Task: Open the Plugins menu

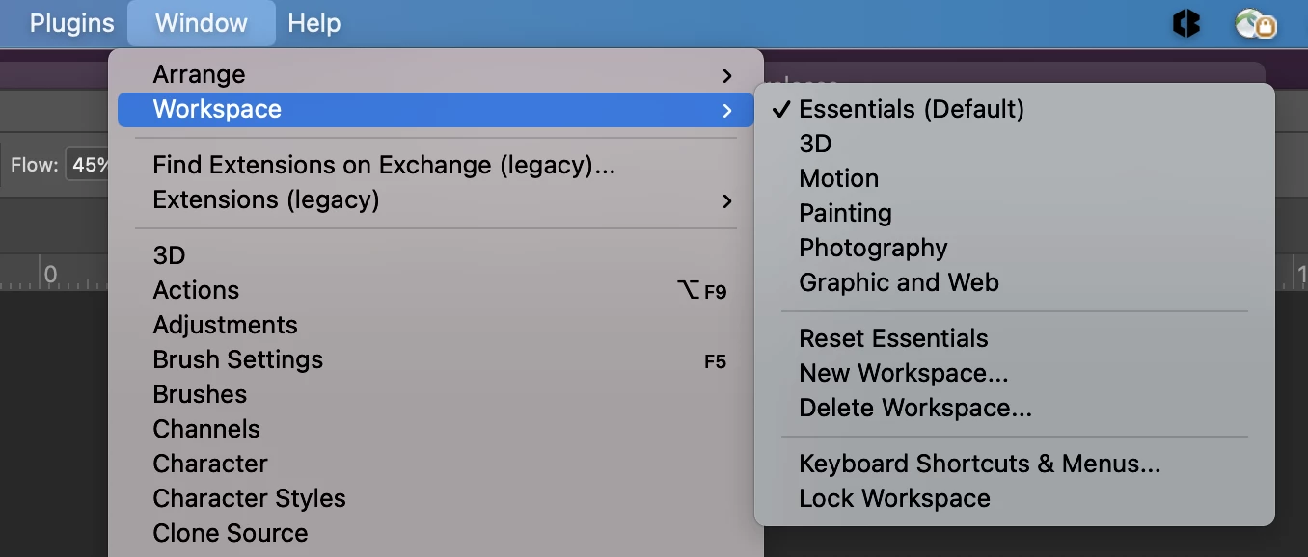Action: (71, 23)
